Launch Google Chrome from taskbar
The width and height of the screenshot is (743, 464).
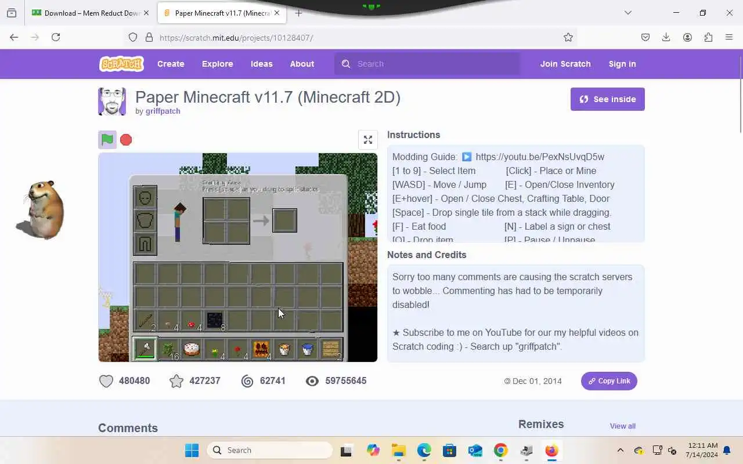[x=500, y=450]
